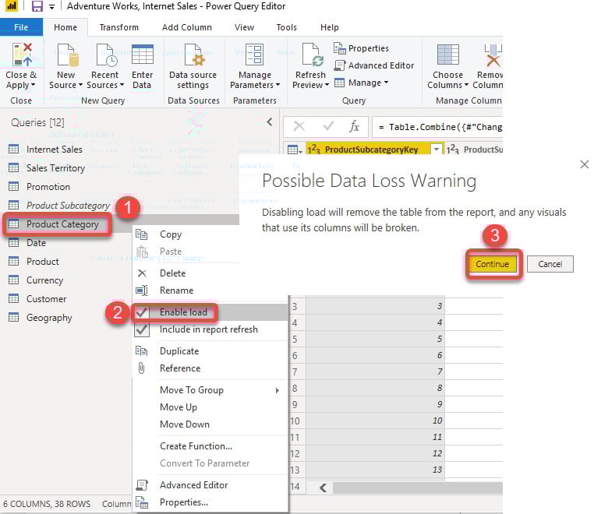
Task: Choose Create Function... menu entry
Action: point(196,446)
